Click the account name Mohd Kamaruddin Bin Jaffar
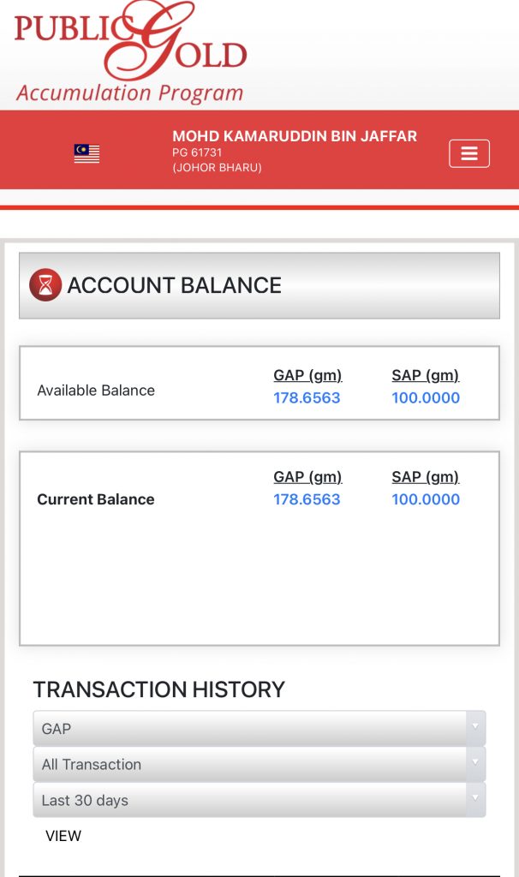Image resolution: width=519 pixels, height=877 pixels. (x=295, y=136)
